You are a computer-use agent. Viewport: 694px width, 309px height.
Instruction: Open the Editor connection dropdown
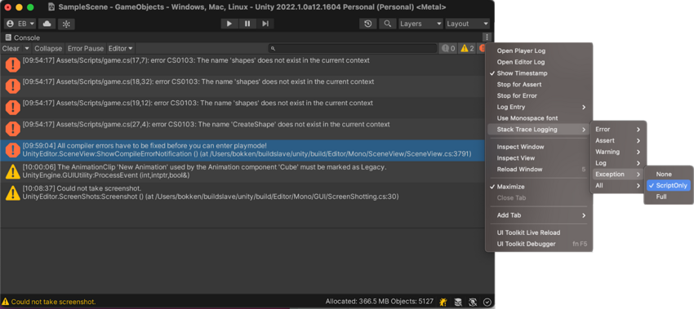tap(120, 49)
